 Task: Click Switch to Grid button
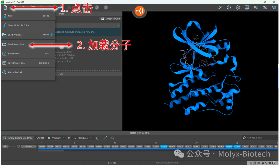110,19
